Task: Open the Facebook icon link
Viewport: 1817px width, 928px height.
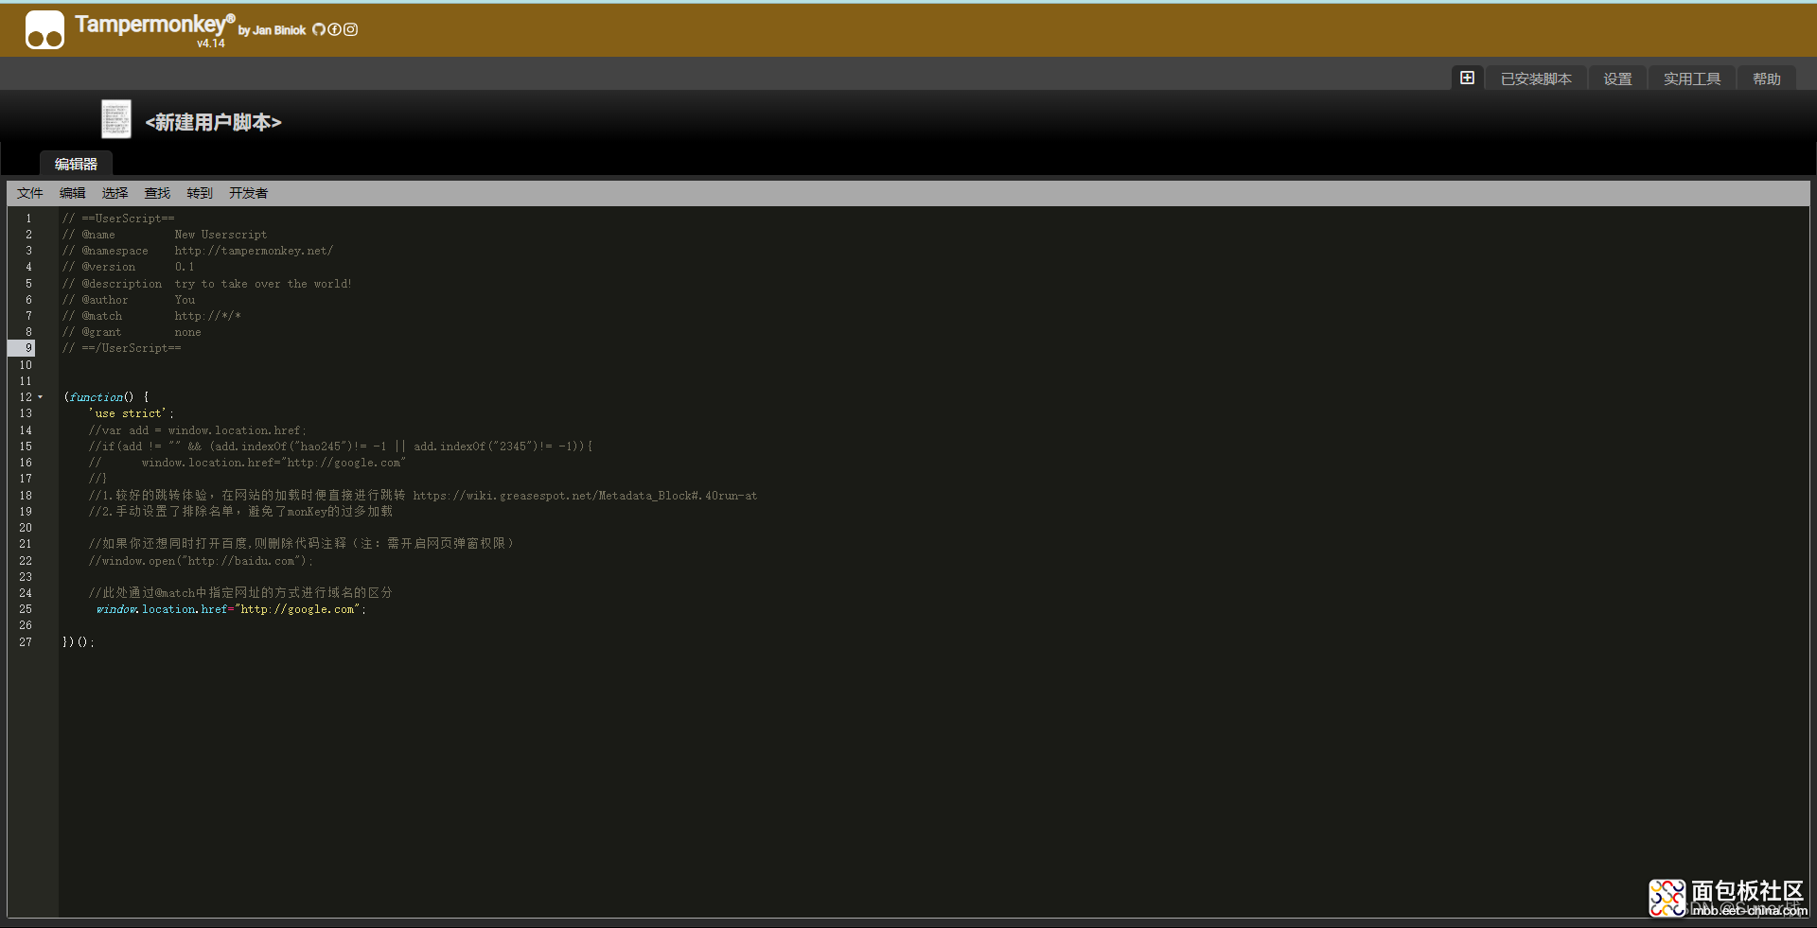Action: 334,29
